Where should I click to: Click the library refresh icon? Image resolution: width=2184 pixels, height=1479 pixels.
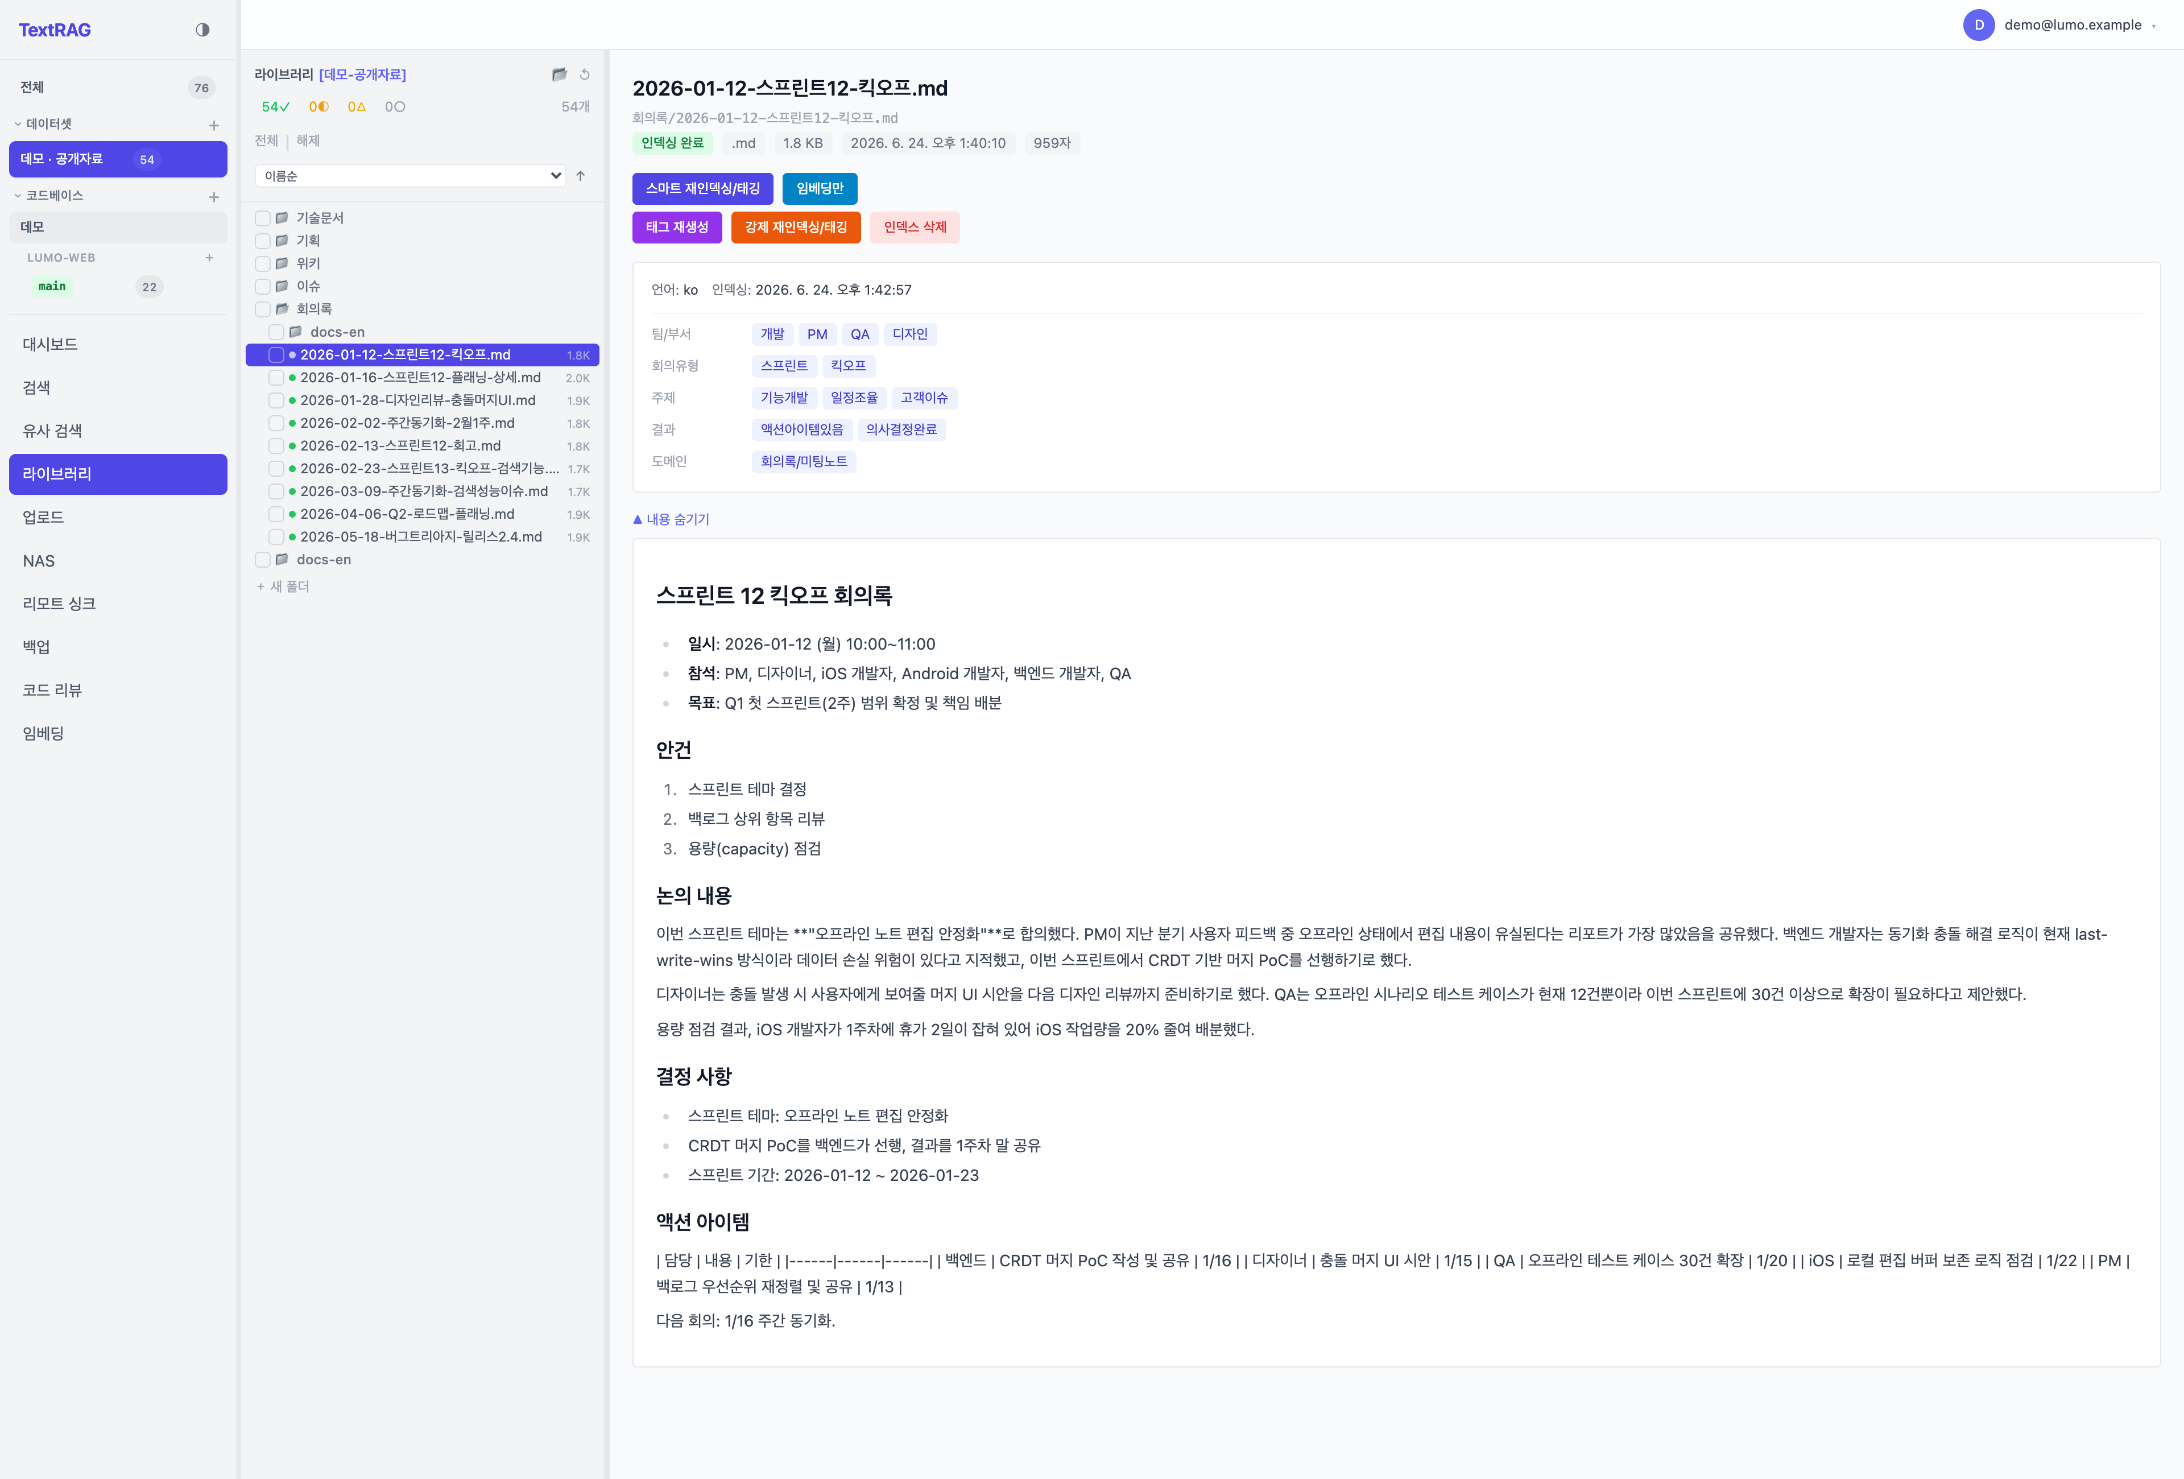coord(585,74)
